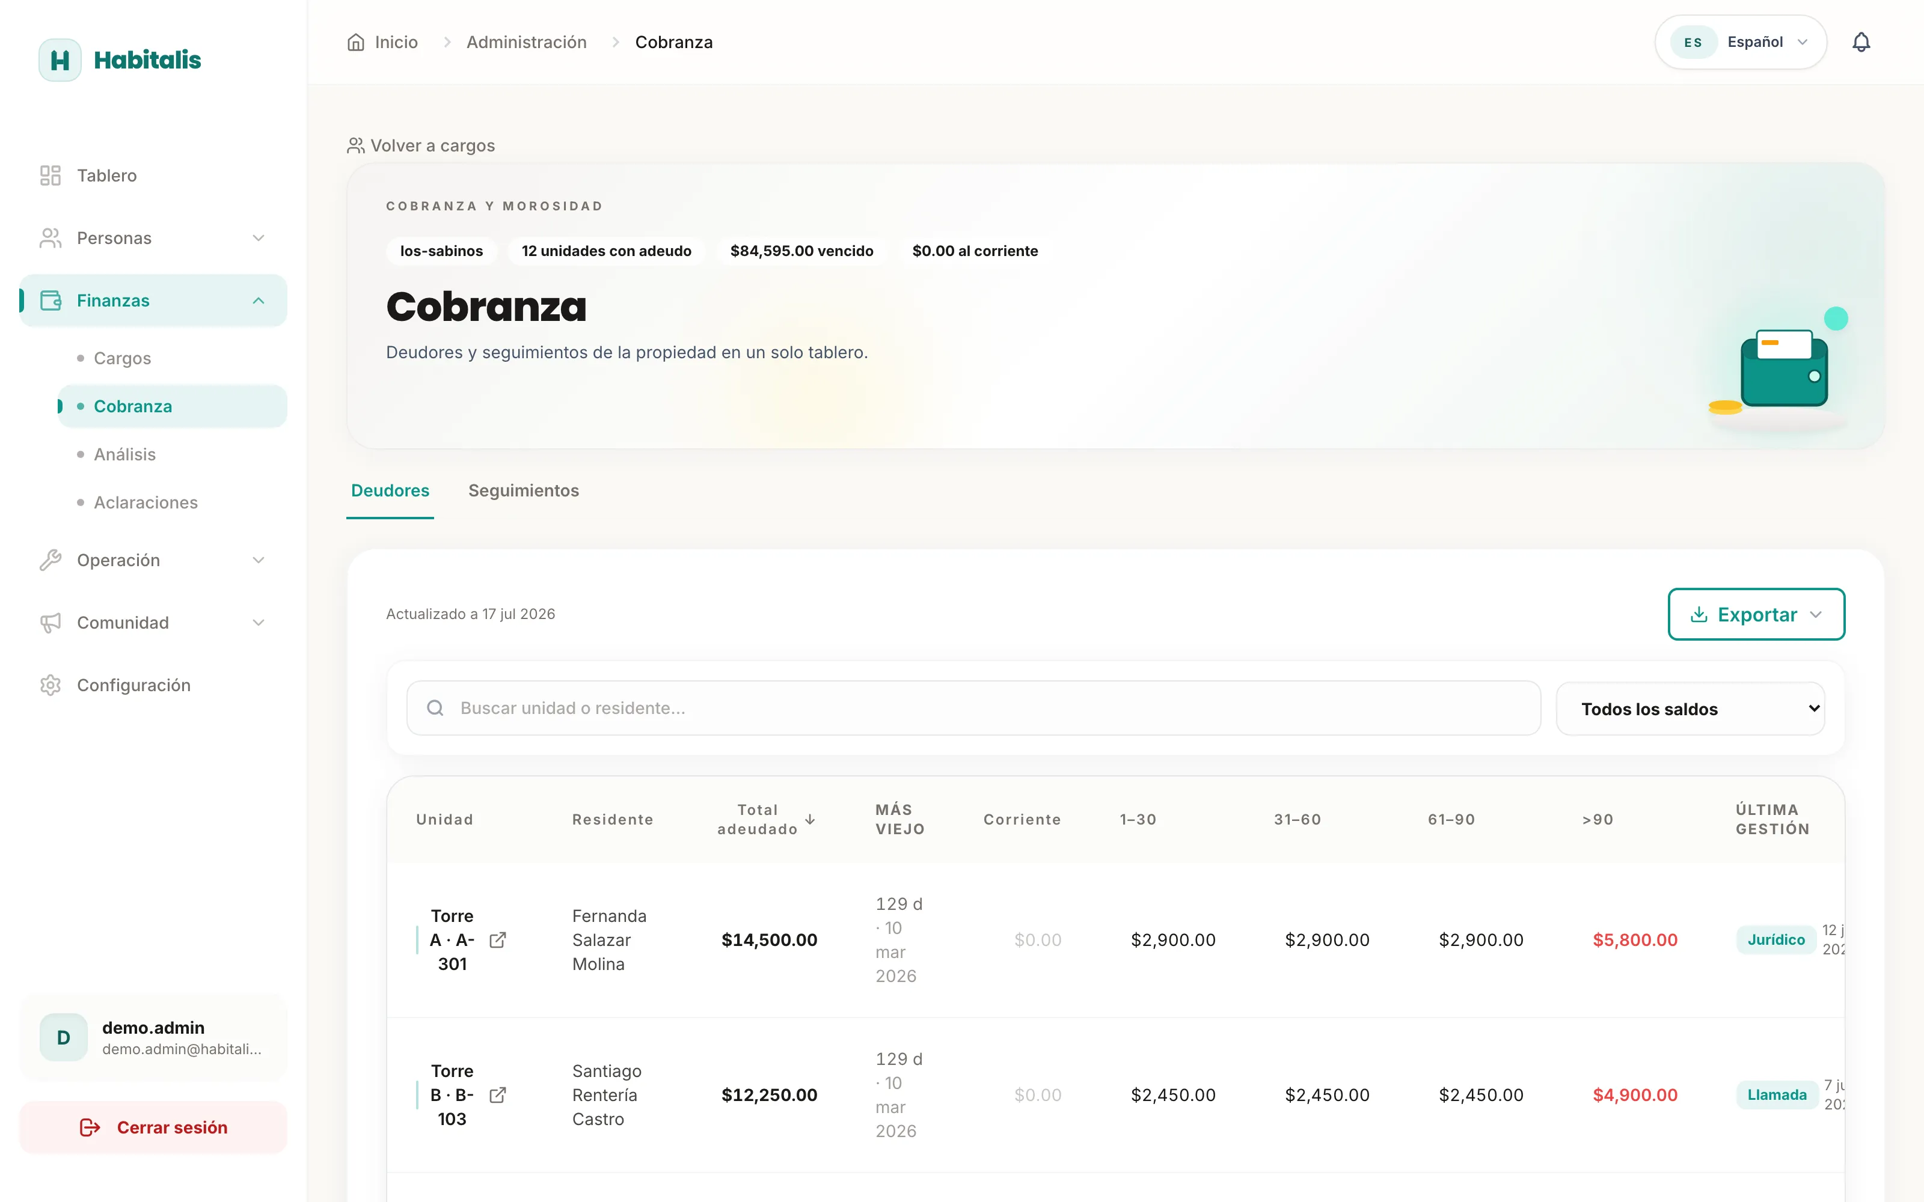Image resolution: width=1924 pixels, height=1202 pixels.
Task: Click the demo.admin account name
Action: 153,1028
